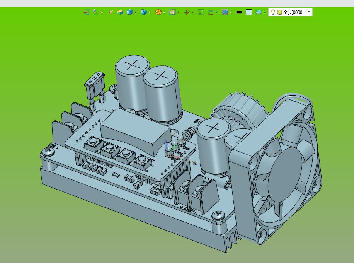Click the yellow-topped cube icon
This screenshot has height=263, width=354.
120,12
